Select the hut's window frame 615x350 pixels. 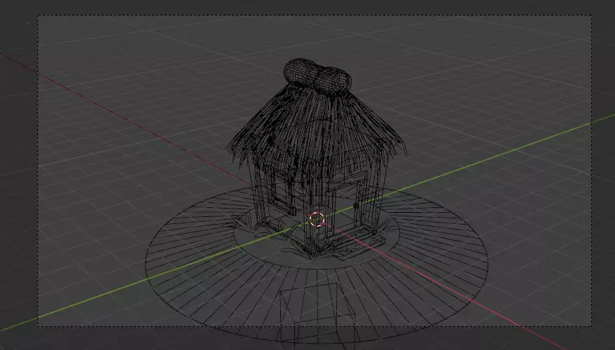pyautogui.click(x=281, y=191)
